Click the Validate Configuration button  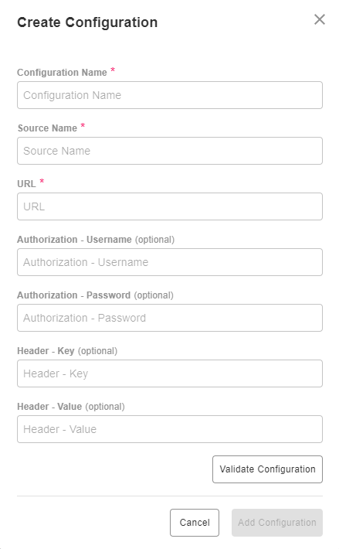point(267,469)
